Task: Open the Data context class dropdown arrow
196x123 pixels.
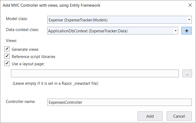Action: click(175, 31)
